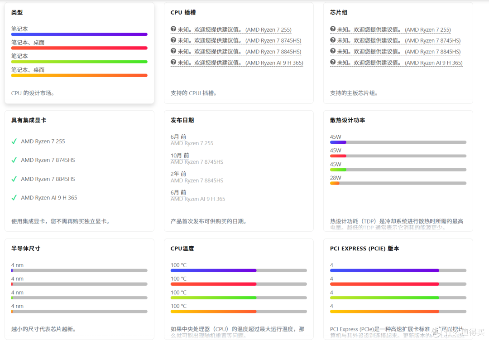This screenshot has width=489, height=342.
Task: Click question icon for Ryzen AI 9 H 365 chipset
Action: pyautogui.click(x=333, y=62)
